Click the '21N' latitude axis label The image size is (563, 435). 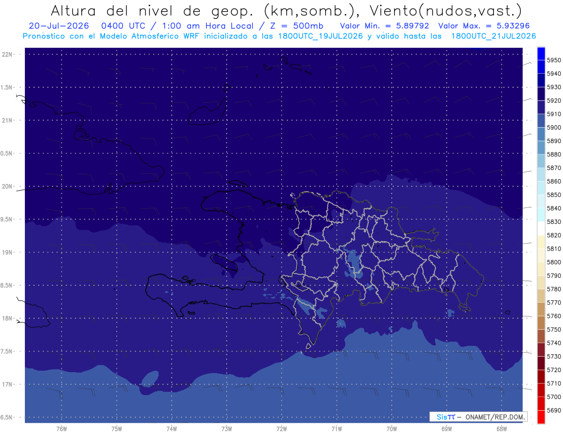pyautogui.click(x=8, y=120)
